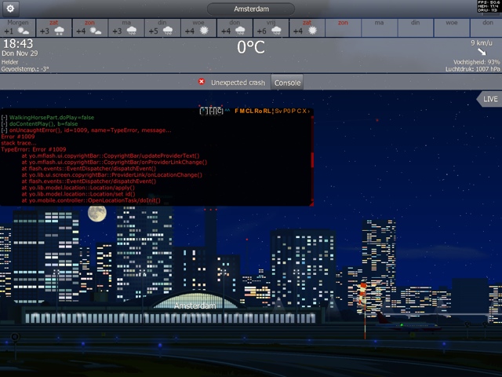Open settings with the gear icon
The height and width of the screenshot is (377, 502).
click(x=10, y=9)
